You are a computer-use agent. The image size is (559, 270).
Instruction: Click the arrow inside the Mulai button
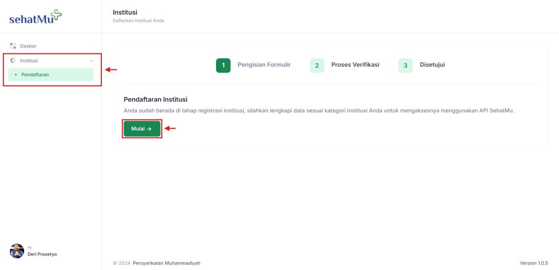point(149,129)
